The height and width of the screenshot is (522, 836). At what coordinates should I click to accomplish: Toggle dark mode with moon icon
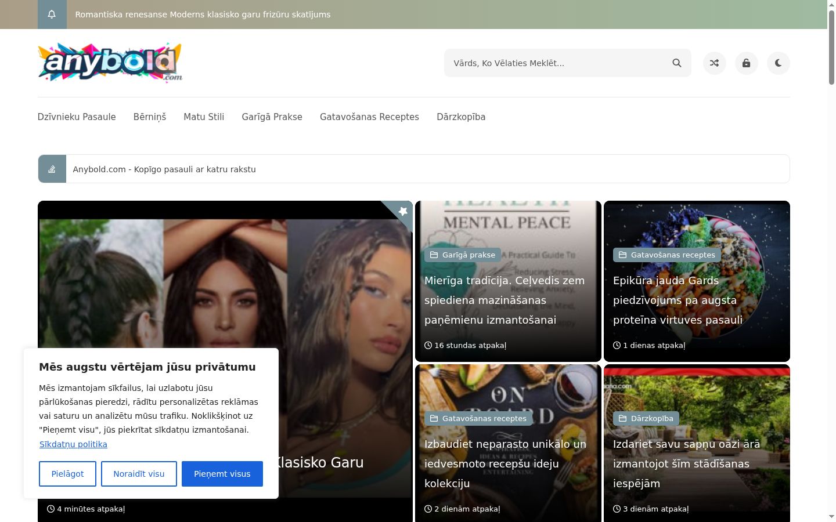point(779,63)
